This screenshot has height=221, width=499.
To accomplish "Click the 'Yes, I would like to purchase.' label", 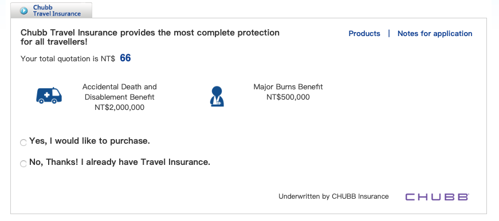I will tap(89, 141).
